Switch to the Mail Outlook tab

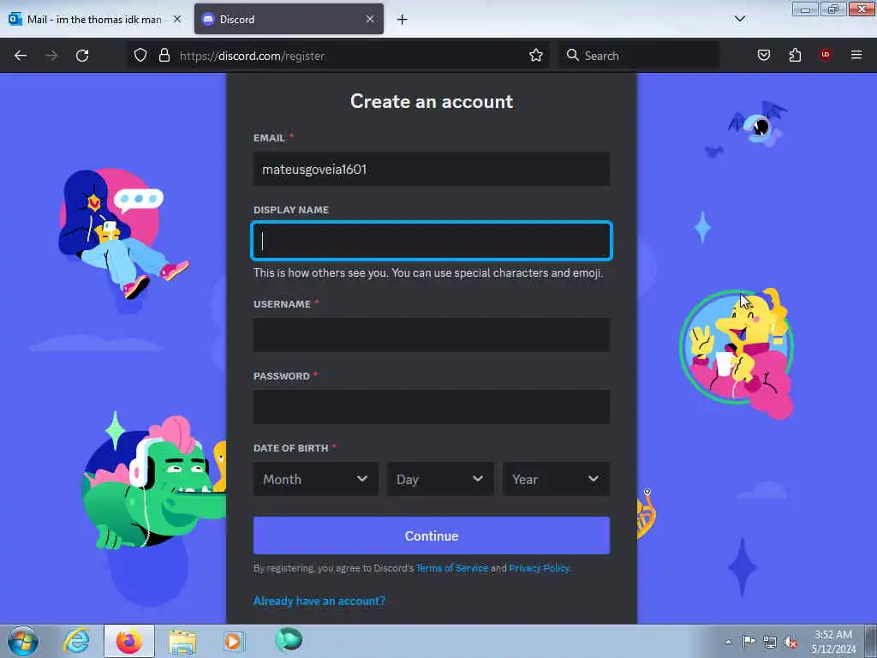point(93,19)
